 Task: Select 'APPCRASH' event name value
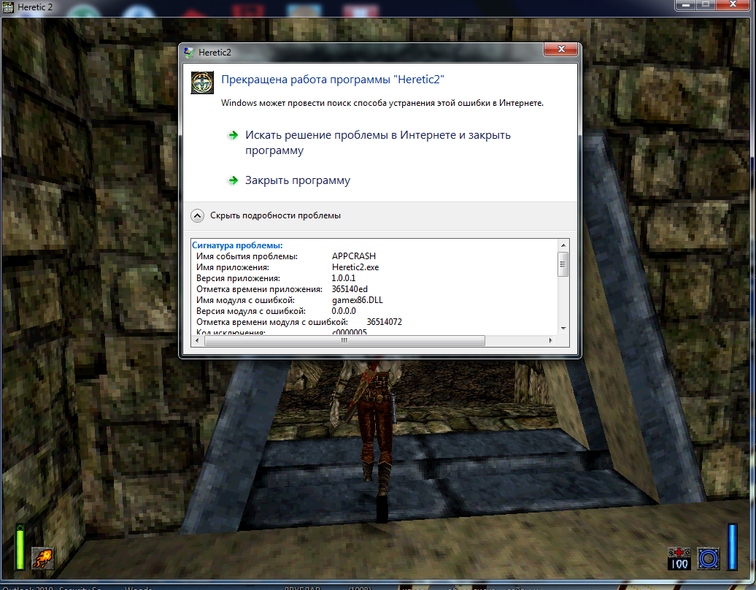tap(353, 256)
